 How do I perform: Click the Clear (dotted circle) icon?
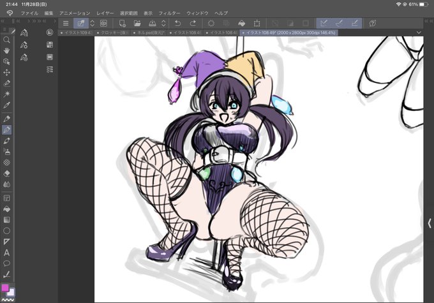[211, 23]
